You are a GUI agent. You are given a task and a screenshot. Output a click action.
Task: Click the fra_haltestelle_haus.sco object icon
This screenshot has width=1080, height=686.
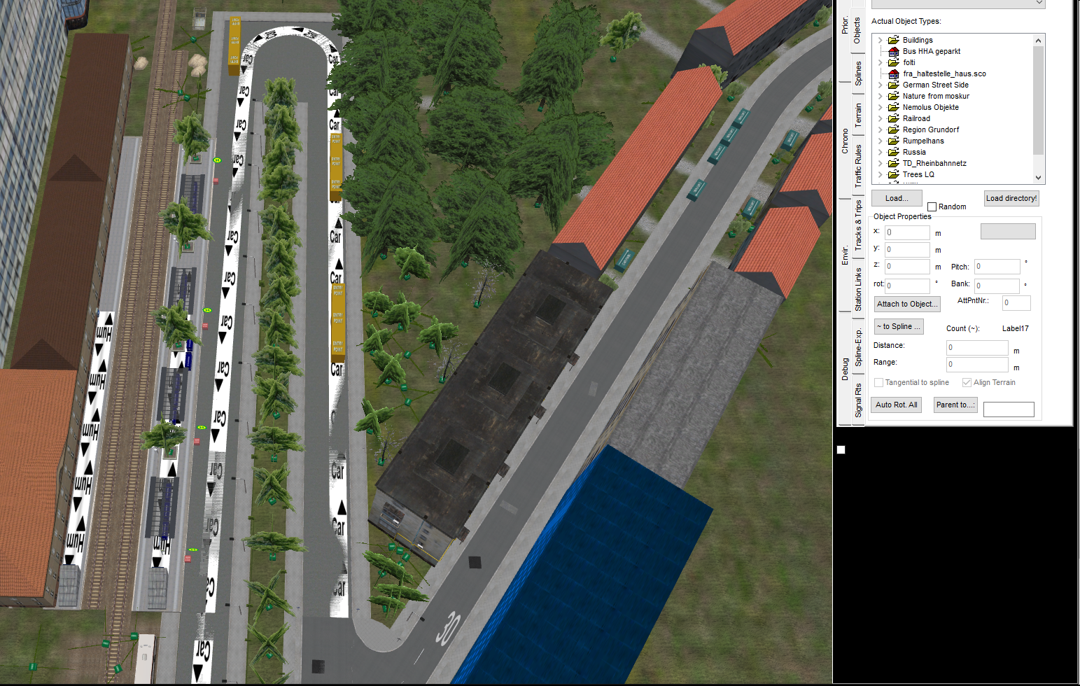pyautogui.click(x=893, y=74)
